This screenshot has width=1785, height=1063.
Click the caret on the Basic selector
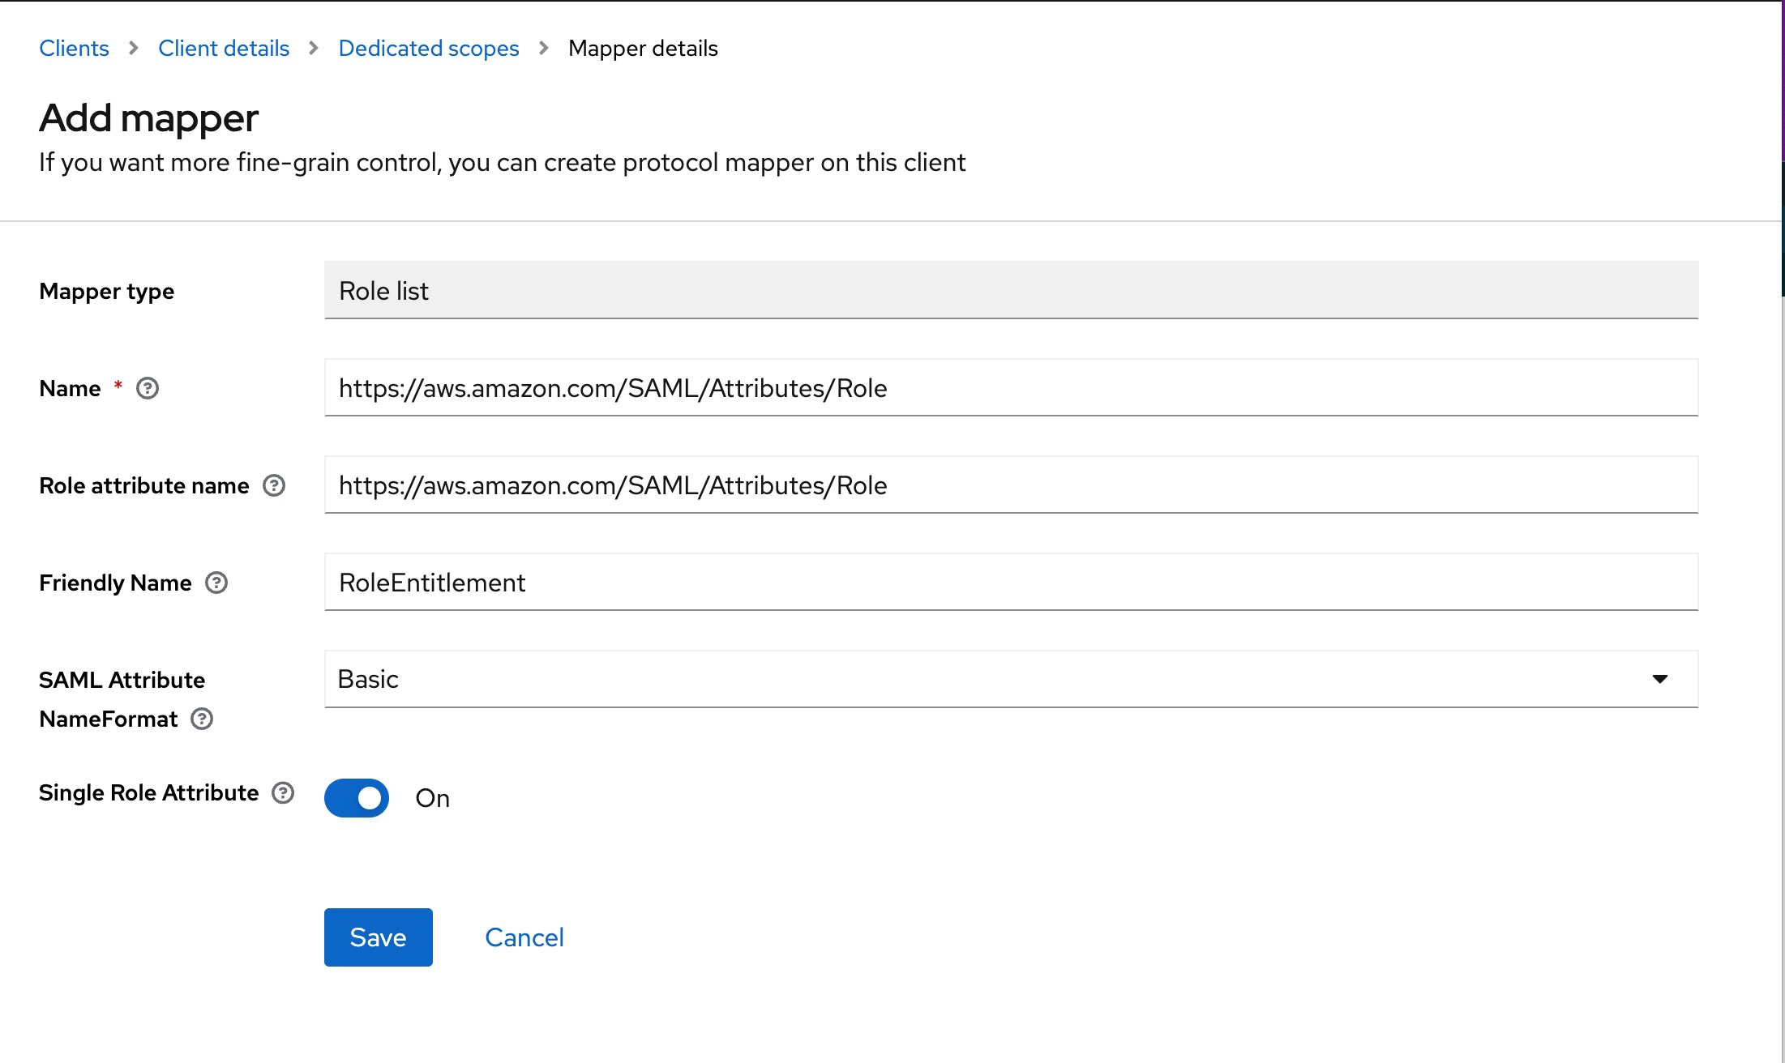point(1660,680)
